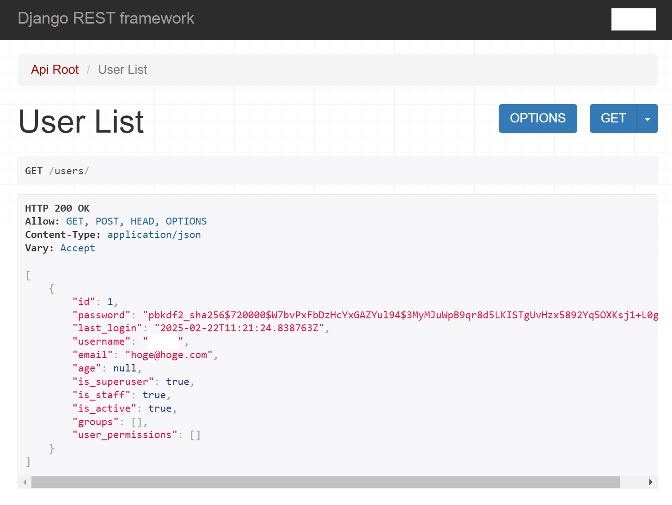
Task: Click the "groups" key
Action: click(x=95, y=422)
